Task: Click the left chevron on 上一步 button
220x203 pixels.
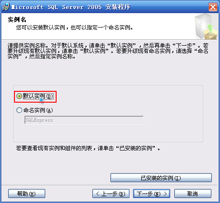Action: (x=98, y=194)
